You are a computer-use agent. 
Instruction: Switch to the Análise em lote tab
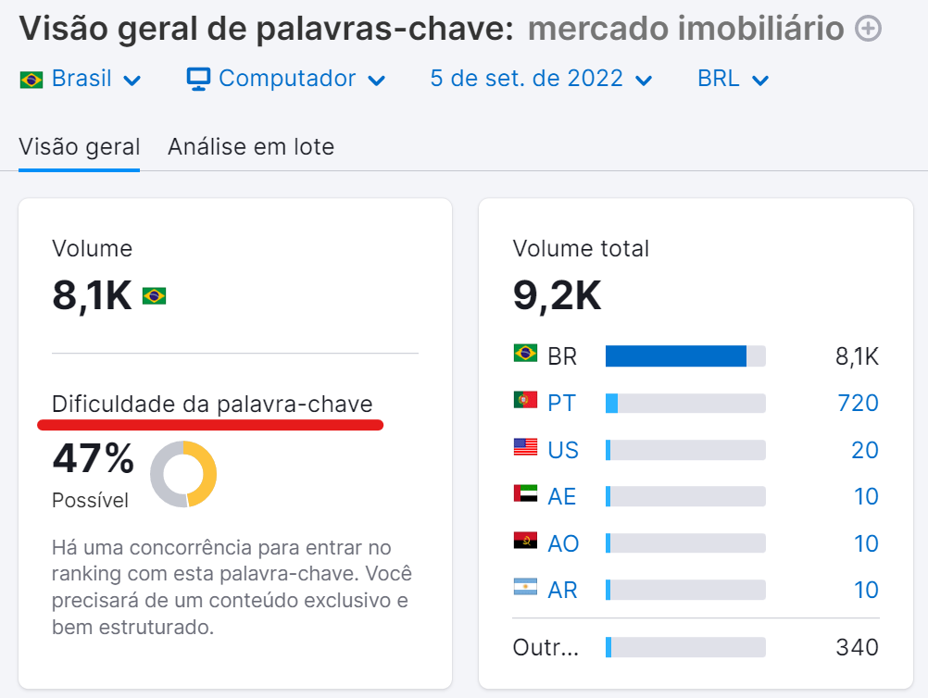[x=251, y=146]
